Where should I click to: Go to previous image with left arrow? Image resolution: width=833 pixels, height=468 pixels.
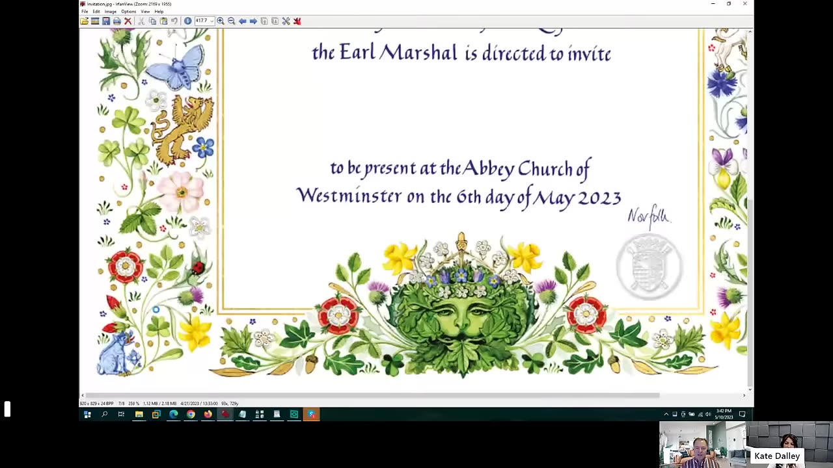pos(242,21)
